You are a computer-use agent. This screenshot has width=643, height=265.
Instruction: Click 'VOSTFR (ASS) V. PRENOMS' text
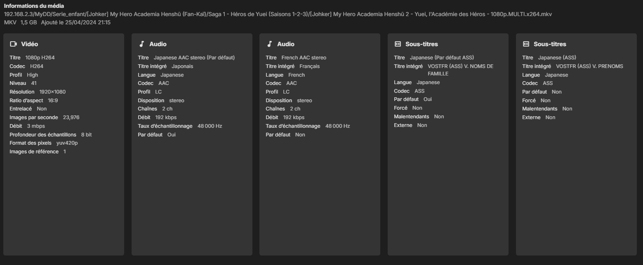pos(589,66)
